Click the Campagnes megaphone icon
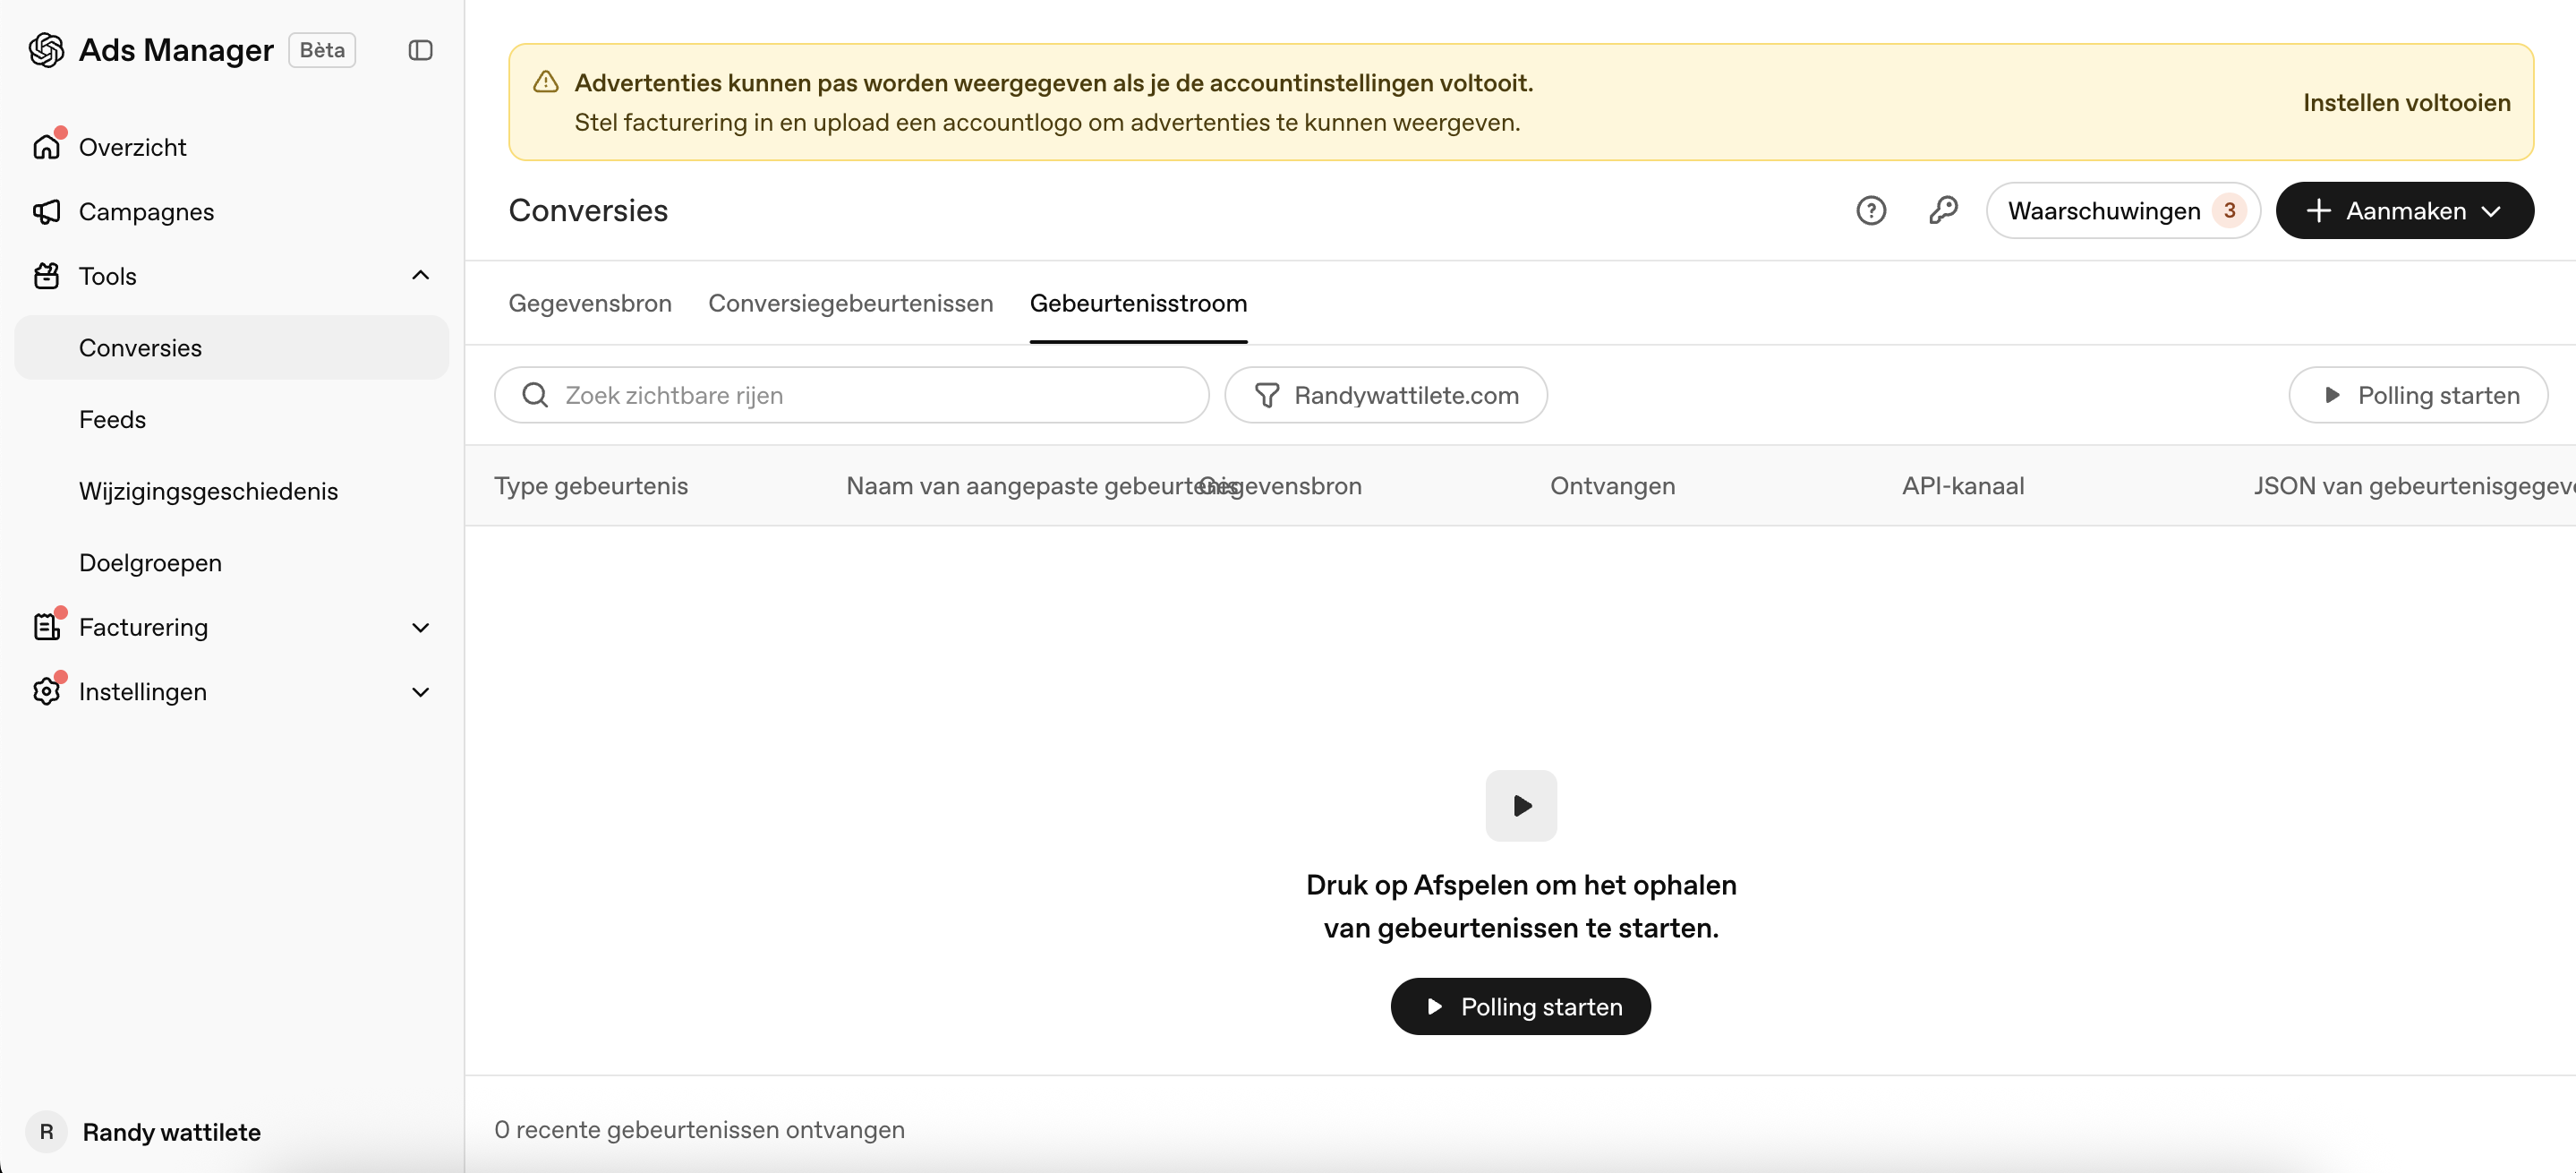 tap(46, 212)
